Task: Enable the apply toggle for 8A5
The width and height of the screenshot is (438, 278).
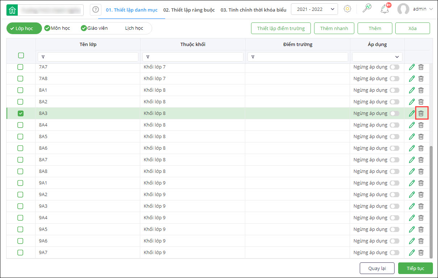Action: click(394, 137)
